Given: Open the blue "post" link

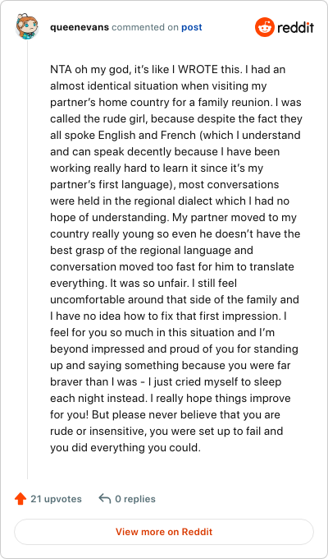Looking at the screenshot, I should point(192,27).
